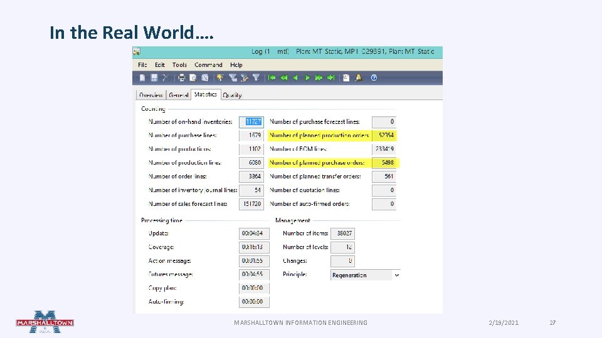Click Number of productions value field
Screen dimensions: 602x338
click(x=251, y=149)
